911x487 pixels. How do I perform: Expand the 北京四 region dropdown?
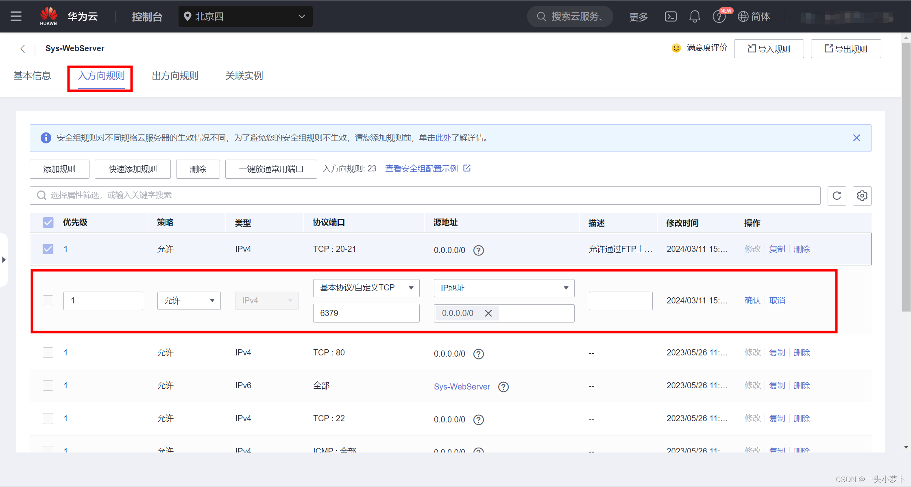[x=245, y=16]
